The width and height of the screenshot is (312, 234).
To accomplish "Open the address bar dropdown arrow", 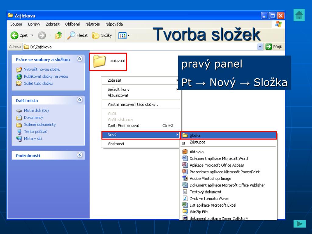I will (260, 47).
